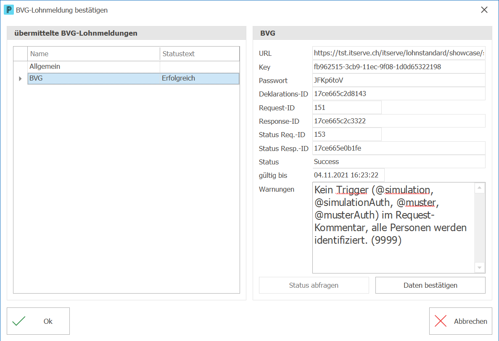Click the Response-ID label

pyautogui.click(x=279, y=121)
